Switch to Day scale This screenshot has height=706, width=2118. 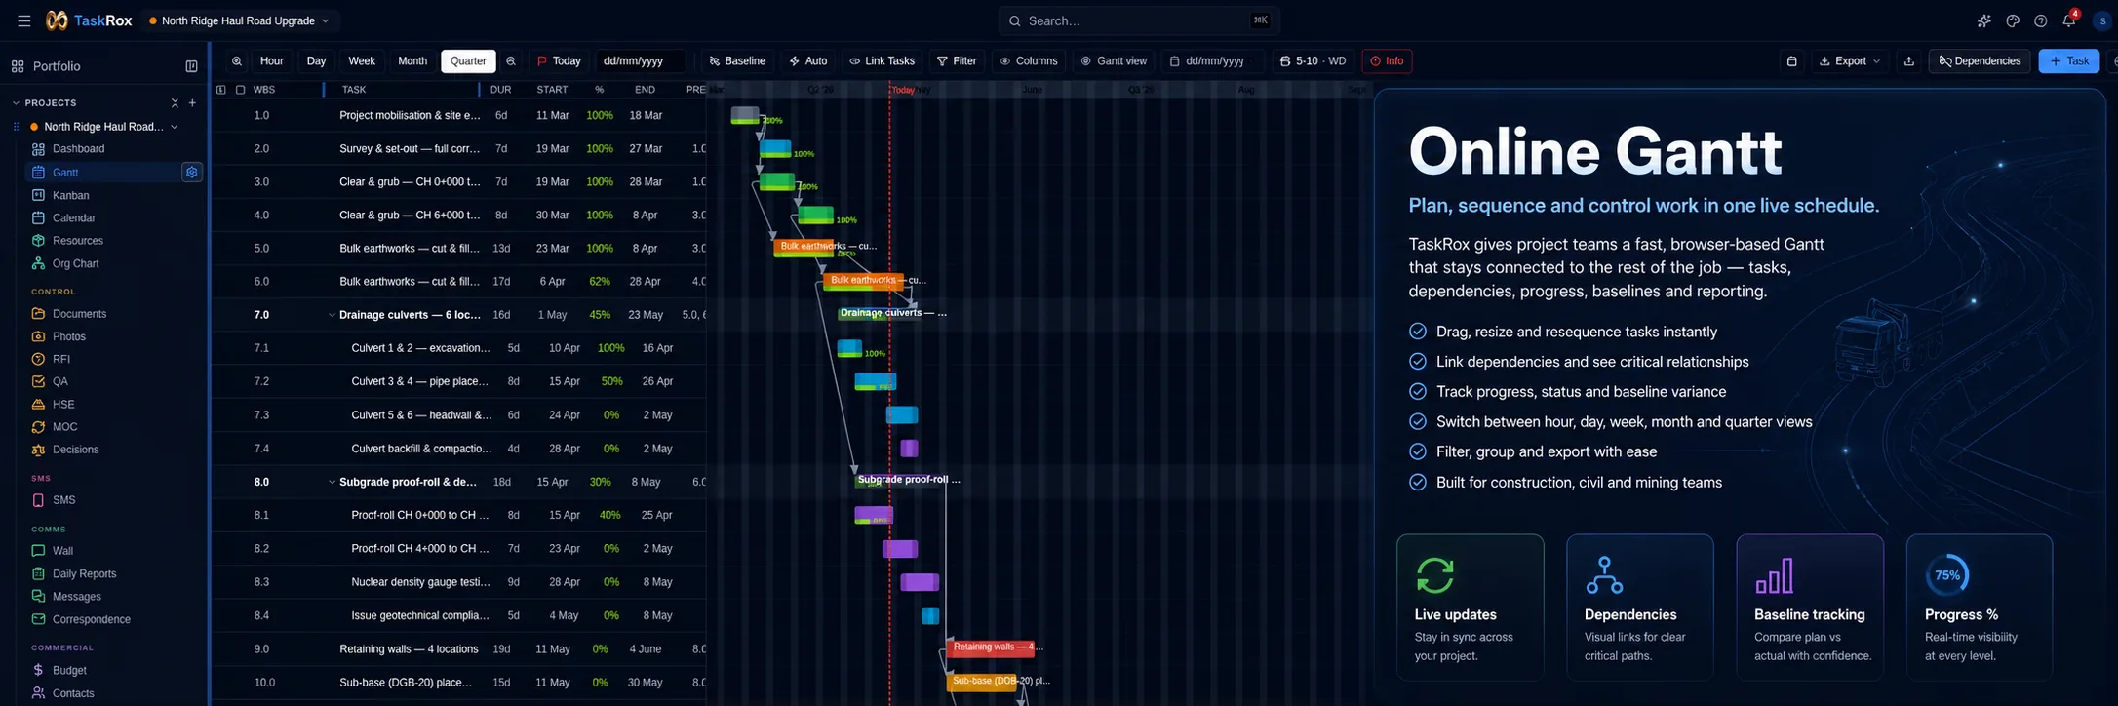click(316, 61)
